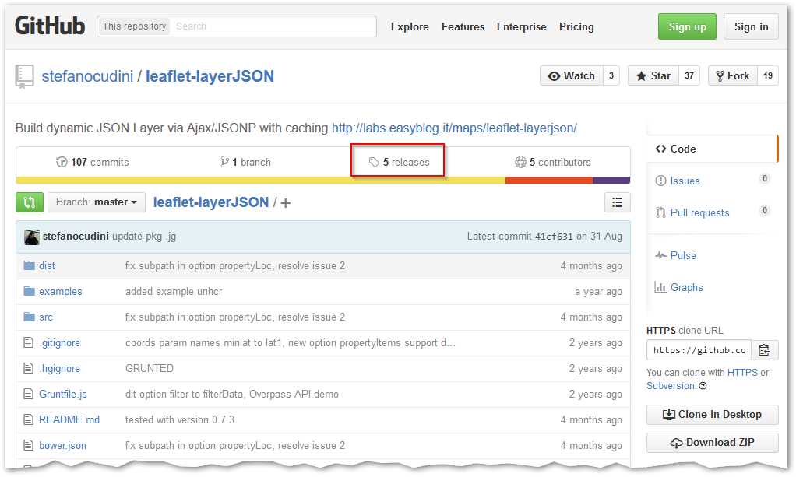Click the tag icon beside 5 releases
The height and width of the screenshot is (477, 796).
click(372, 162)
